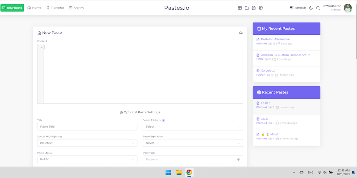The height and width of the screenshot is (178, 357).
Task: Open Archive in the top navigation
Action: pos(76,8)
